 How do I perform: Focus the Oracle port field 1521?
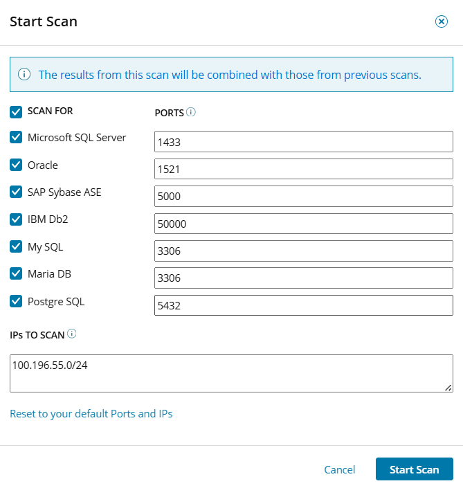[303, 169]
